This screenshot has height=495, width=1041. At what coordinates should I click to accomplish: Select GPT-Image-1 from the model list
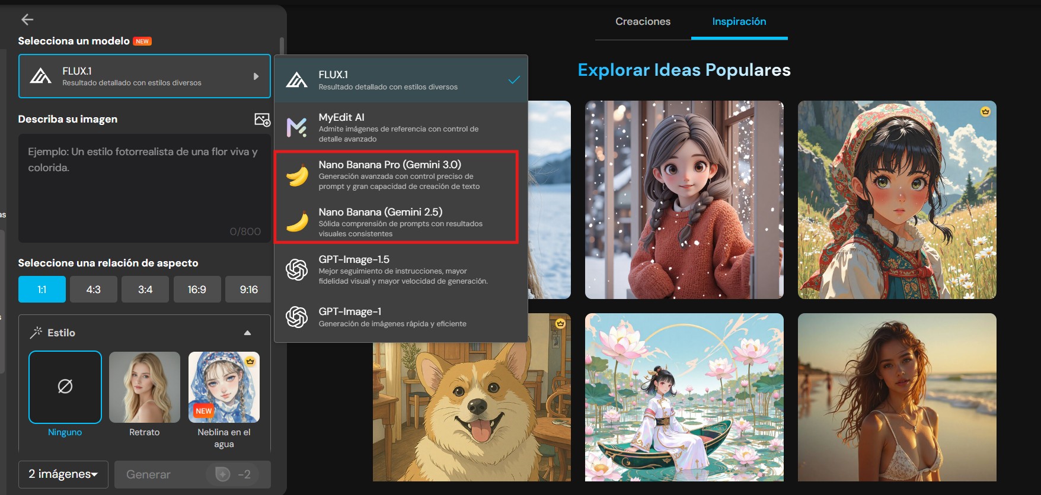[401, 317]
